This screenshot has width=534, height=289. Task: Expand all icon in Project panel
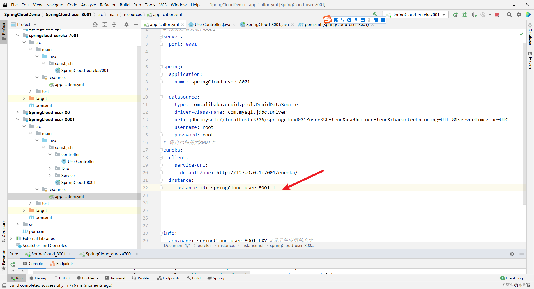tap(105, 25)
